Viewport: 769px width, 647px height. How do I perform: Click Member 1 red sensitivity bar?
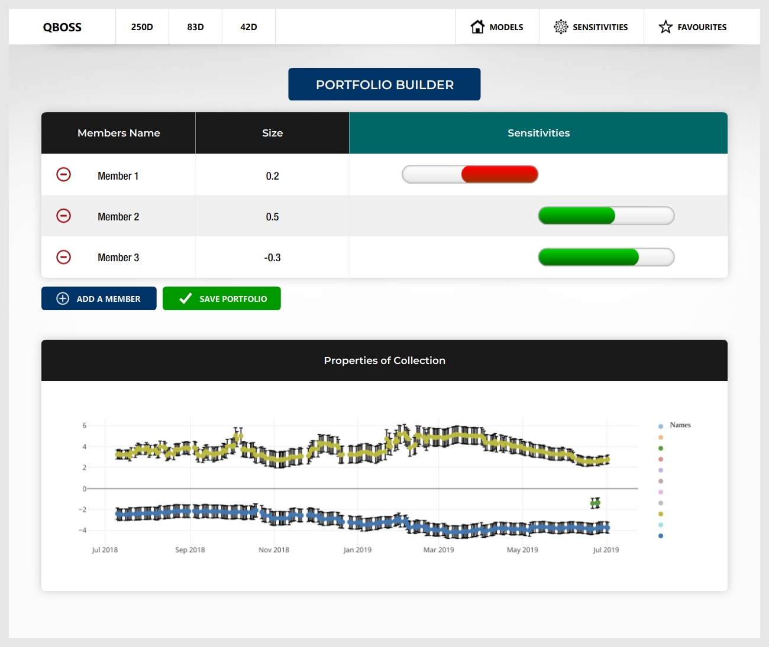(499, 174)
